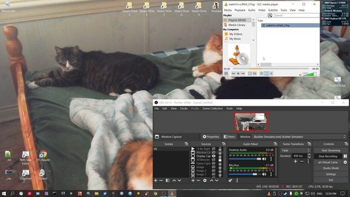
Task: Select My Videos in VLC sidebar
Action: click(x=236, y=34)
